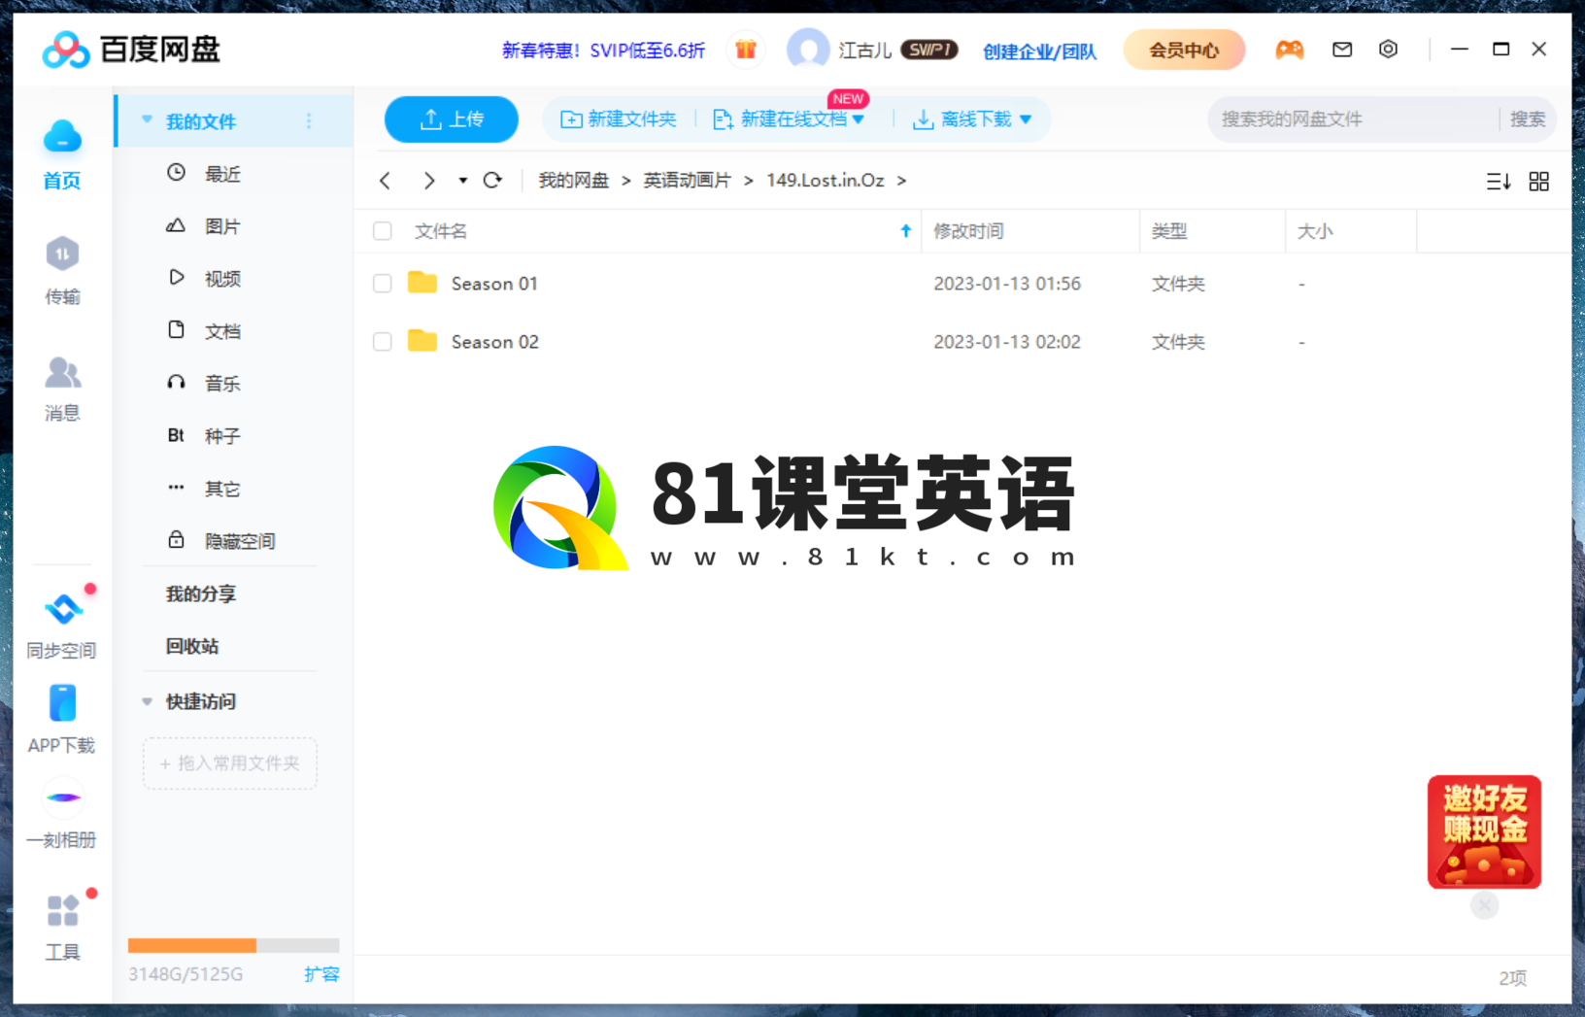The width and height of the screenshot is (1585, 1017).
Task: Open the 一刻相册 album
Action: pyautogui.click(x=62, y=814)
